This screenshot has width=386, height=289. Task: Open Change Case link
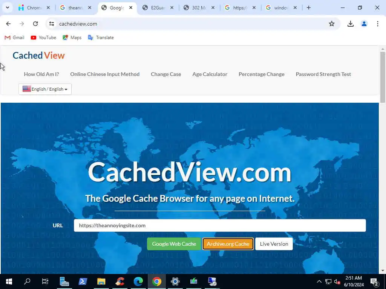pyautogui.click(x=166, y=74)
